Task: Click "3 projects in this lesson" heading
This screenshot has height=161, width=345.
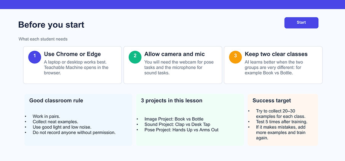Action: [x=172, y=101]
